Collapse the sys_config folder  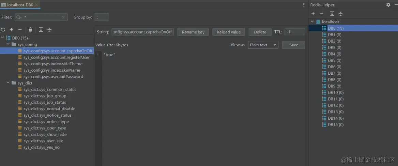pyautogui.click(x=8, y=44)
